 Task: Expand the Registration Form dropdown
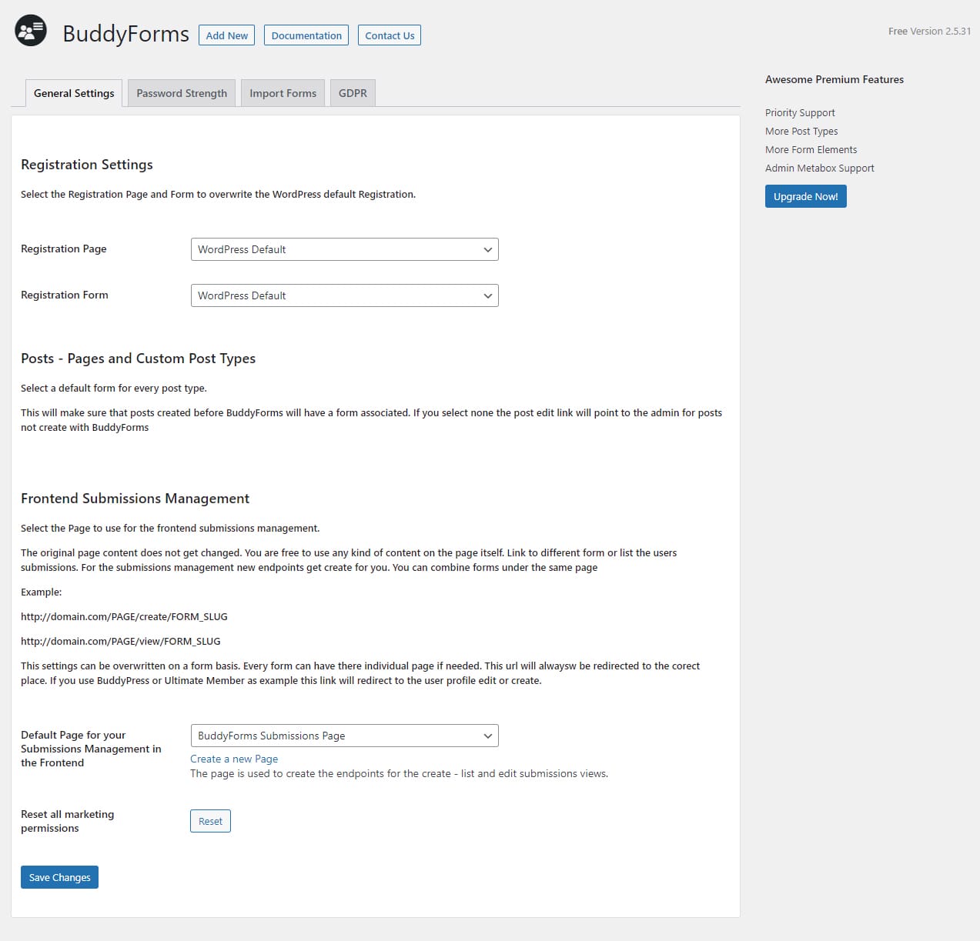[x=344, y=295]
